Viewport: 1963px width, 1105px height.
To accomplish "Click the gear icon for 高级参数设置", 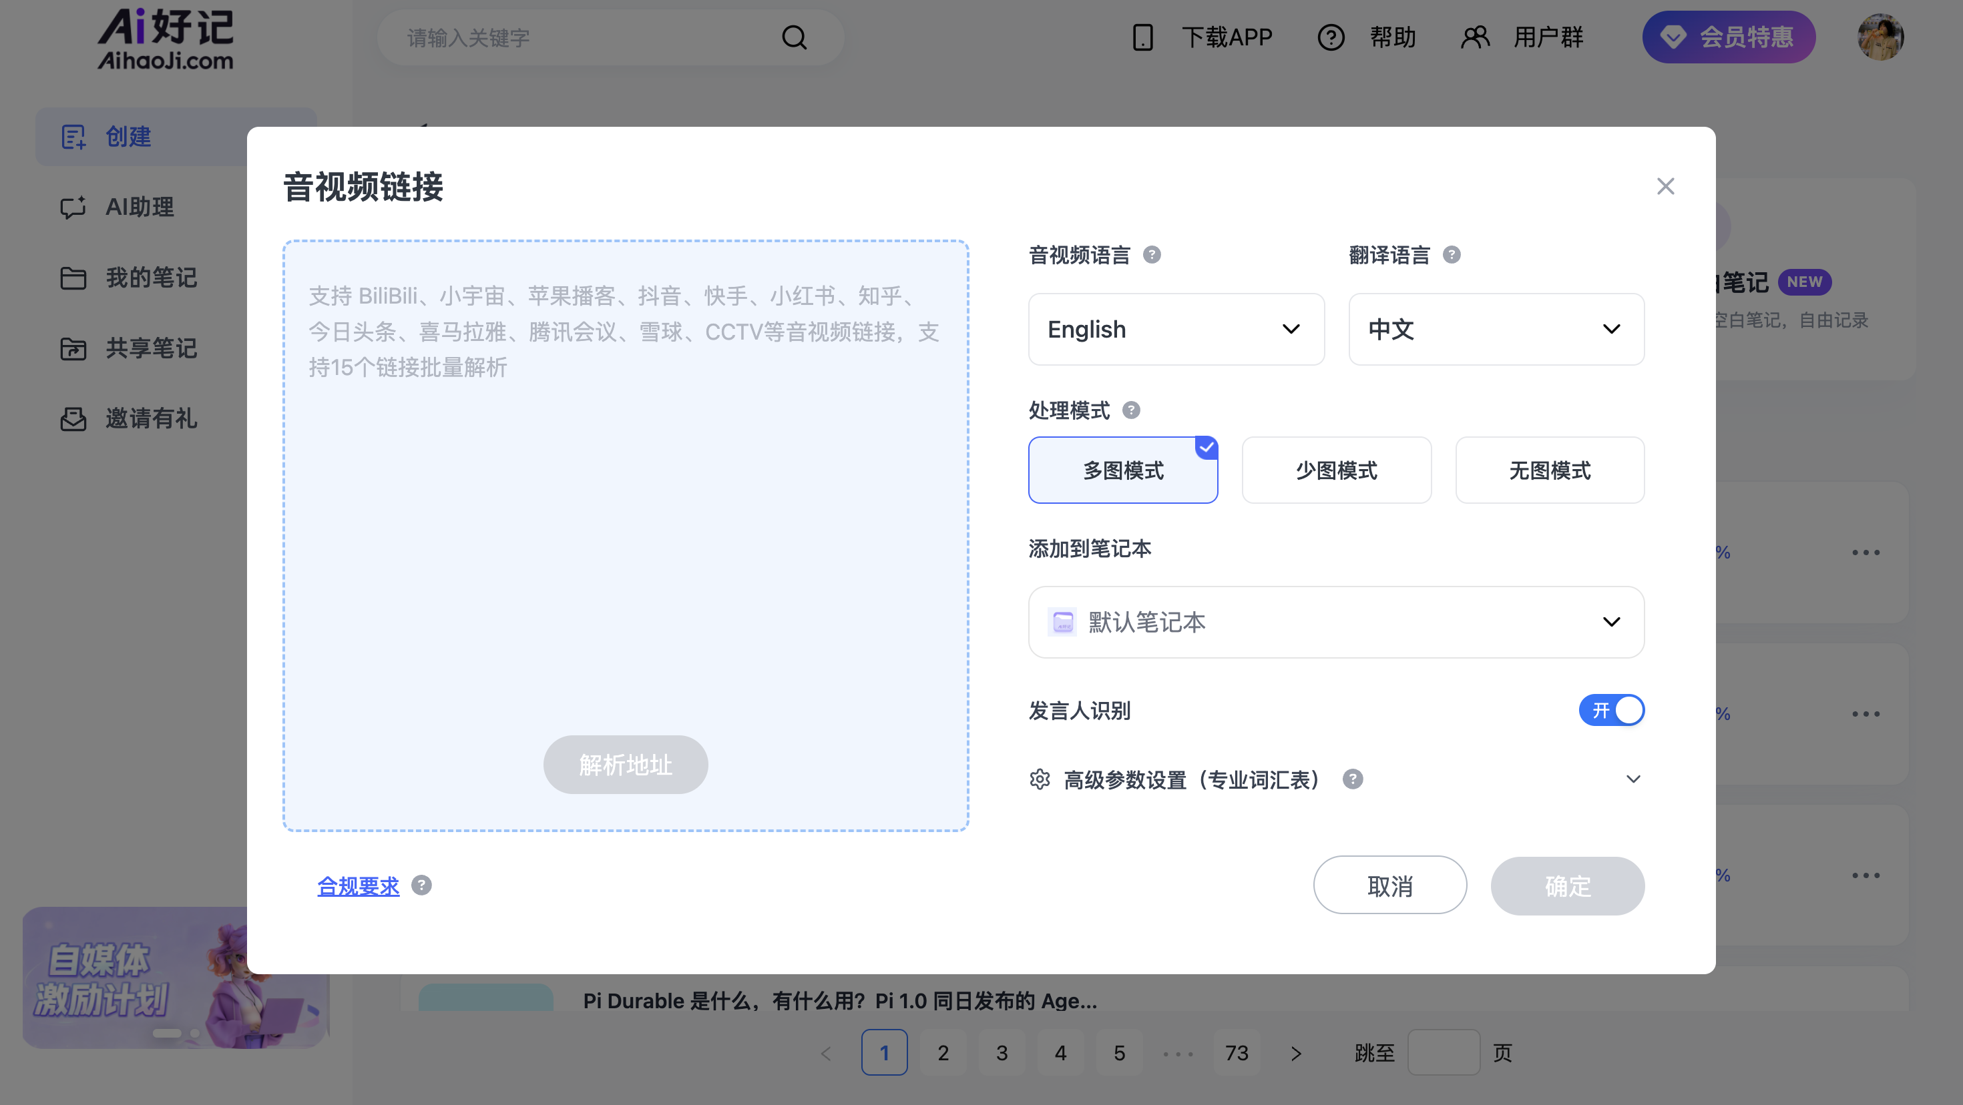I will tap(1040, 778).
